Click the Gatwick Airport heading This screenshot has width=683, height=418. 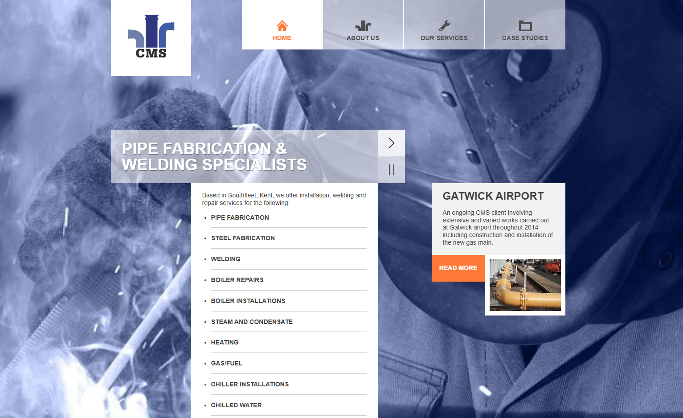(x=493, y=196)
